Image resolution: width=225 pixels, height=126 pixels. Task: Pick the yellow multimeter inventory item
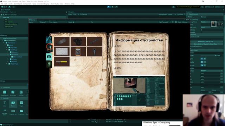tap(78, 51)
